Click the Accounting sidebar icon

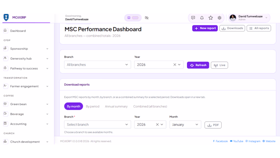pos(5,124)
